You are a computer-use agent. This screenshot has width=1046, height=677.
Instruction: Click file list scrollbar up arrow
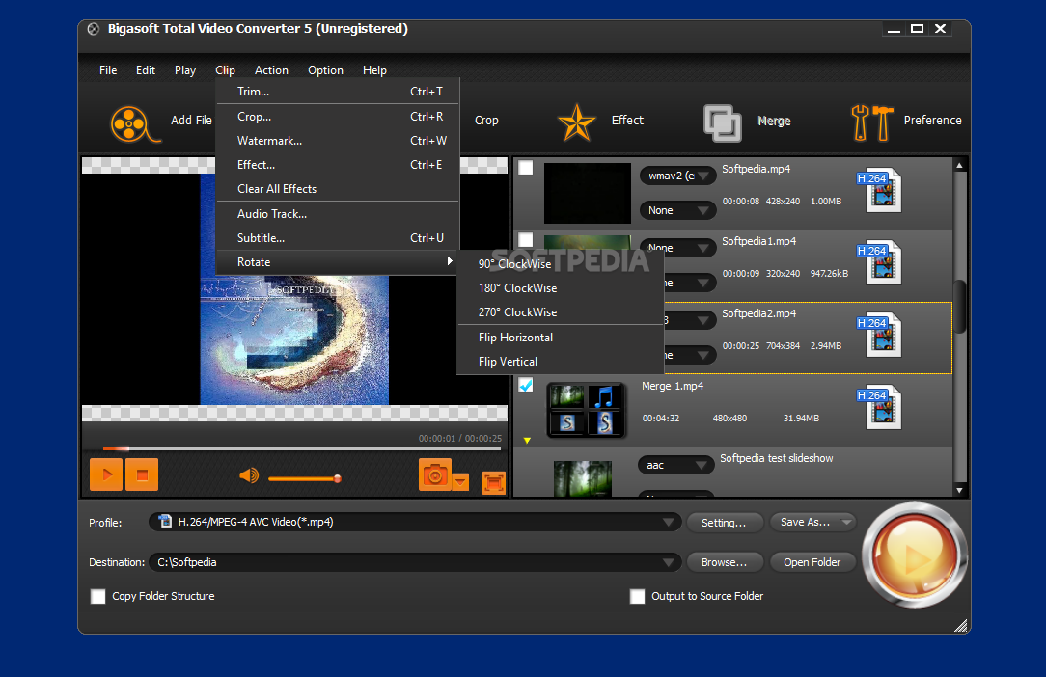tap(959, 165)
